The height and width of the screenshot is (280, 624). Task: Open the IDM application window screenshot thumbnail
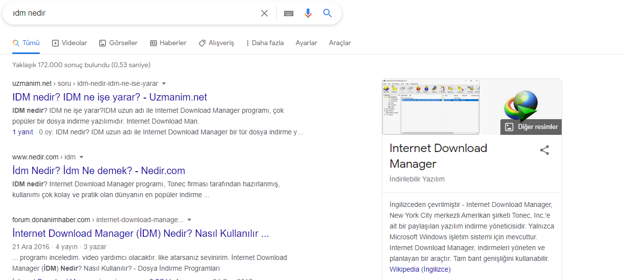point(431,106)
